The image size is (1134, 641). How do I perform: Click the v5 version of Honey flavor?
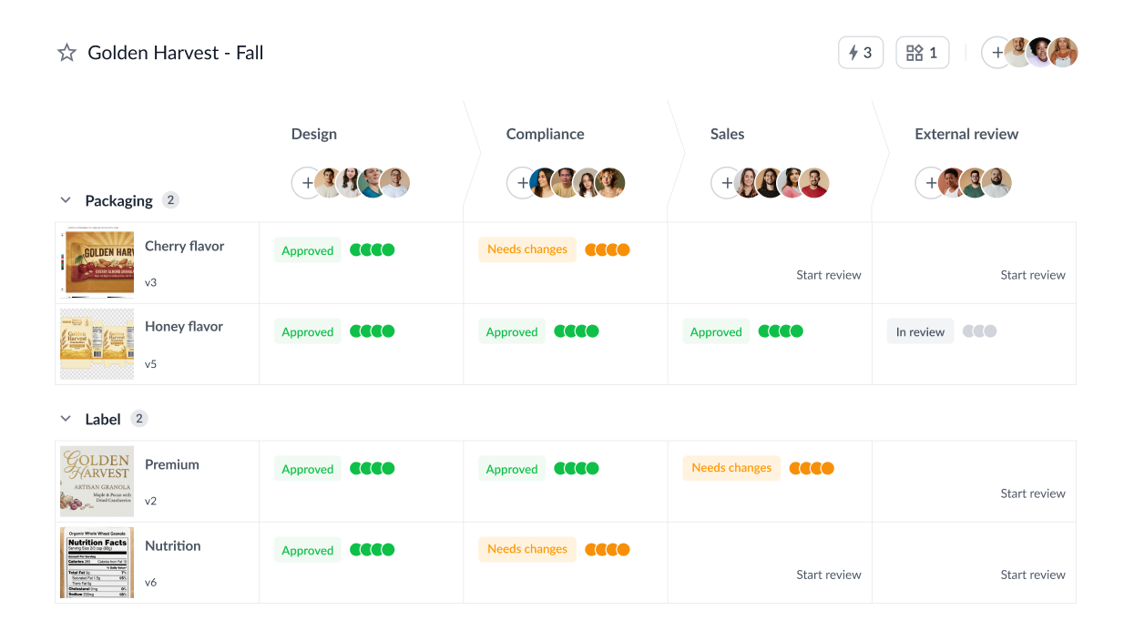point(151,363)
